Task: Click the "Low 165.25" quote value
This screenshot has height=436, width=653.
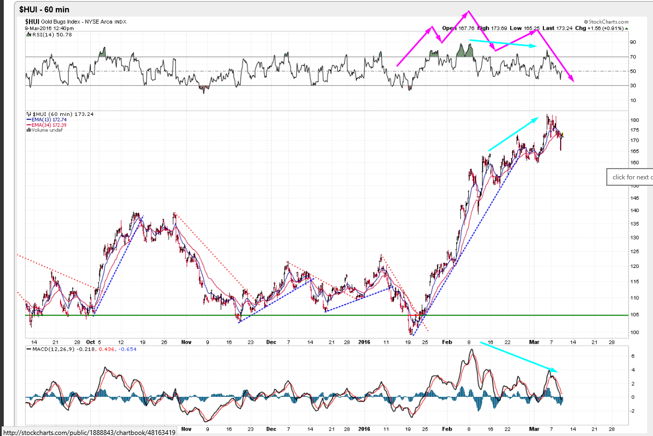Action: point(525,28)
